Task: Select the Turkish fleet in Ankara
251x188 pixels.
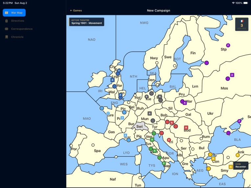Action: [x=238, y=155]
